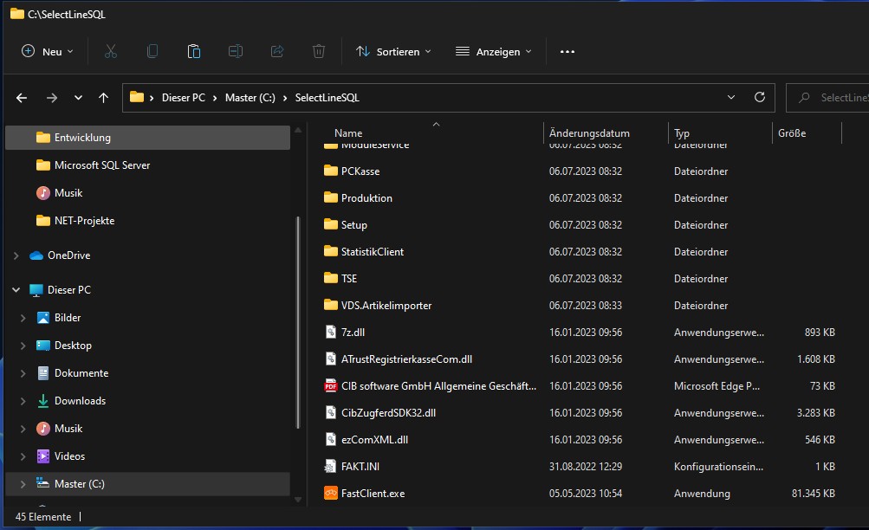
Task: Select CibZugferdSDK32.dll file name
Action: (x=388, y=412)
